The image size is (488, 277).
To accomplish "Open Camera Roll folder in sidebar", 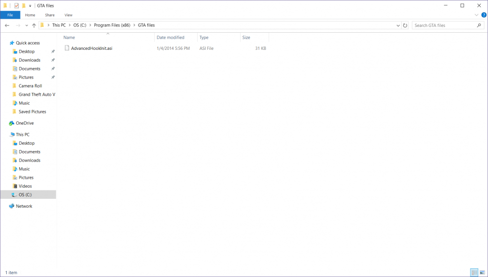I will (30, 85).
